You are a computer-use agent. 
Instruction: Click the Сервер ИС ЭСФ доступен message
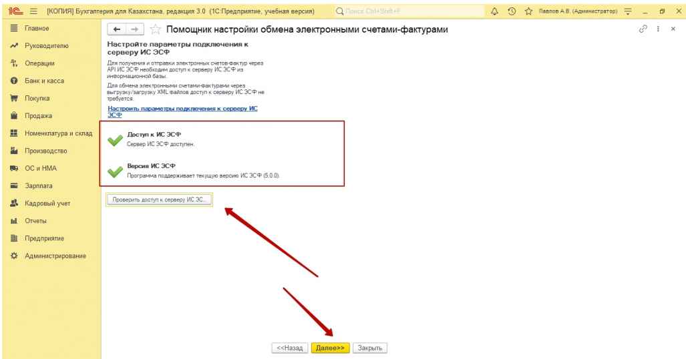point(160,144)
